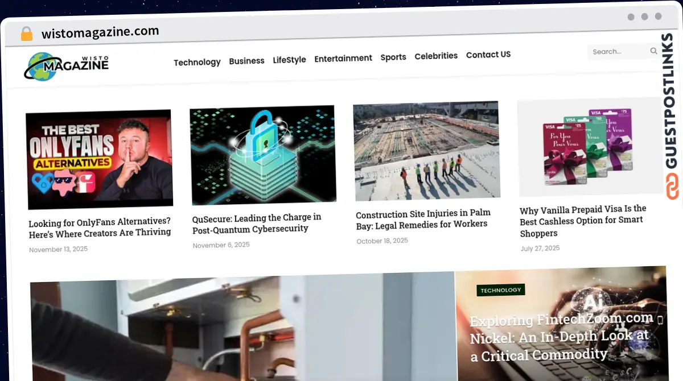Click the Wisto Magazine globe logo
Viewport: 683px width, 381px height.
click(66, 66)
